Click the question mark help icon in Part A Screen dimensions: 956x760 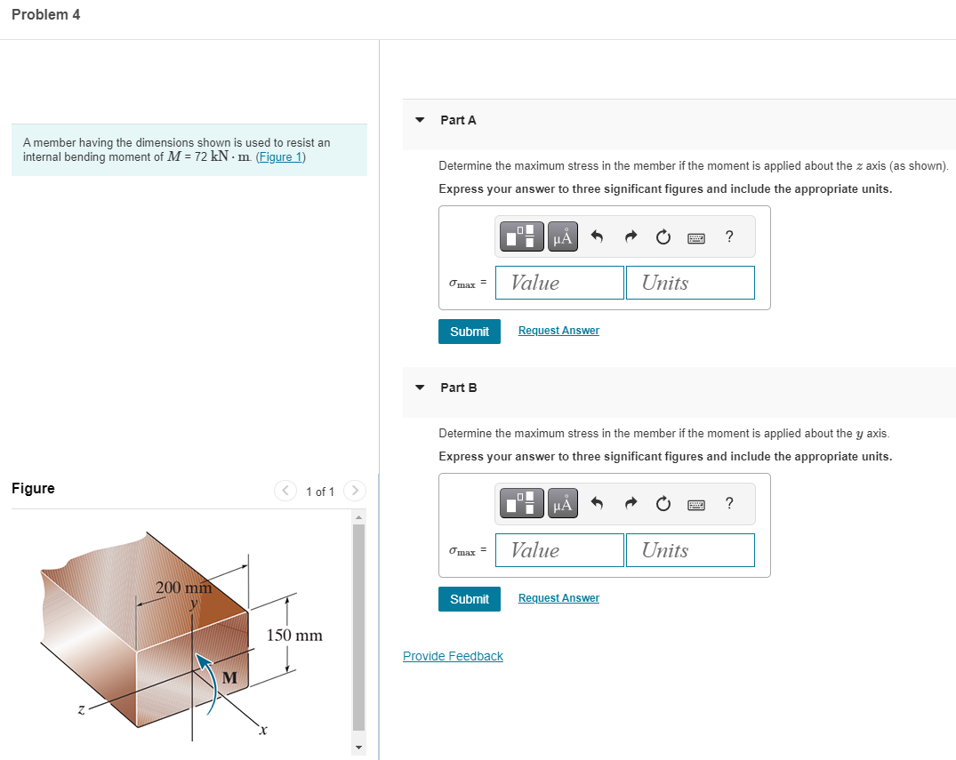coord(728,236)
